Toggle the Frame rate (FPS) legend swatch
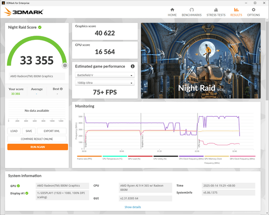Viewport: 269px width, 215px height. (90, 156)
